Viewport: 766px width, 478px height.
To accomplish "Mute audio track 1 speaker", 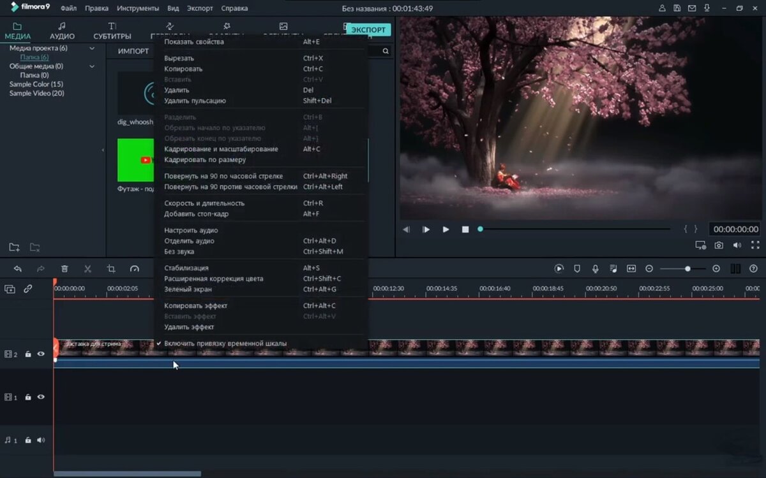I will [41, 440].
